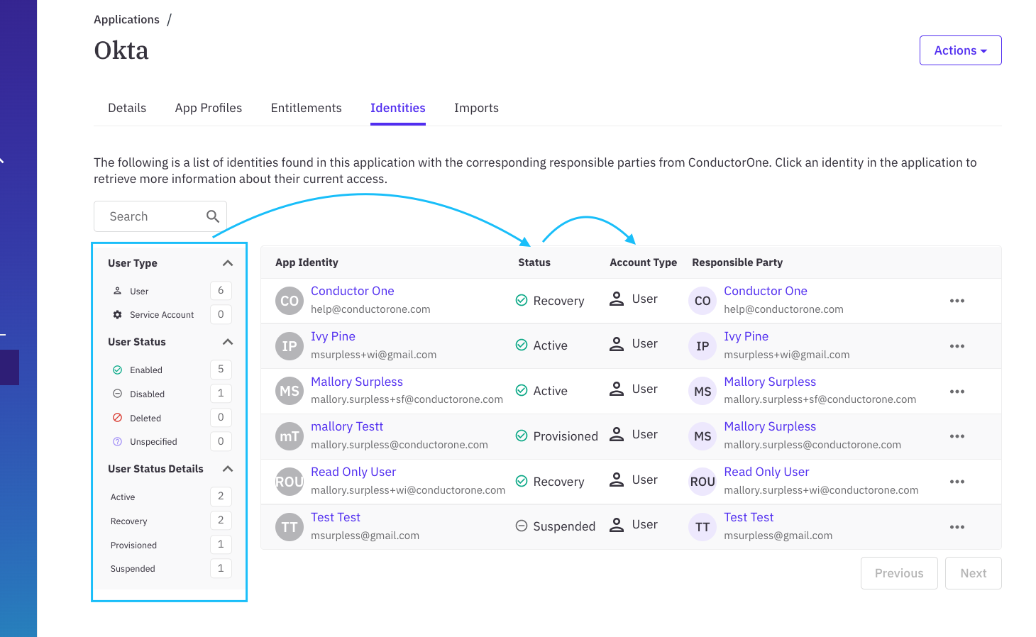Collapse the User Status filter section
The width and height of the screenshot is (1036, 637).
click(x=228, y=342)
